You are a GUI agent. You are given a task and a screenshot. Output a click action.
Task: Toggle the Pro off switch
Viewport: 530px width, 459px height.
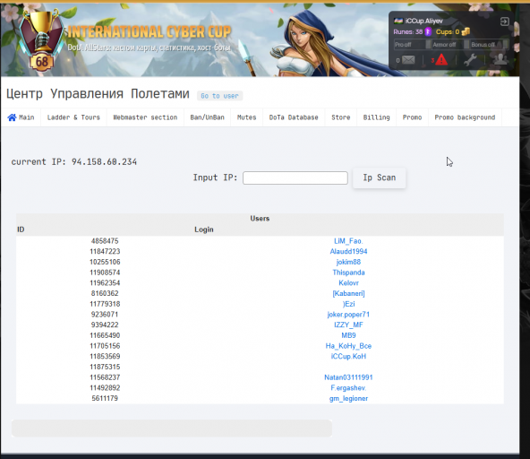(x=428, y=44)
